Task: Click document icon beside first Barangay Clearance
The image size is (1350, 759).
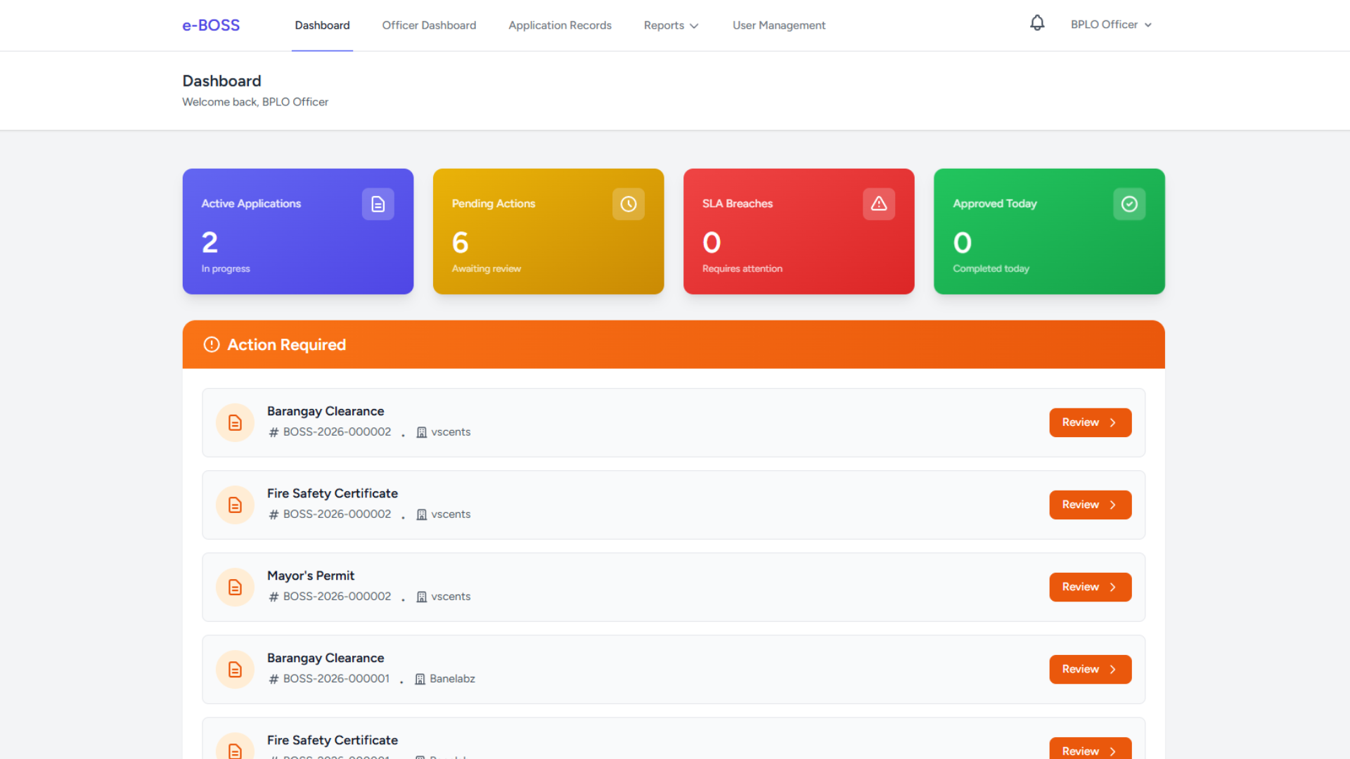Action: click(x=235, y=422)
